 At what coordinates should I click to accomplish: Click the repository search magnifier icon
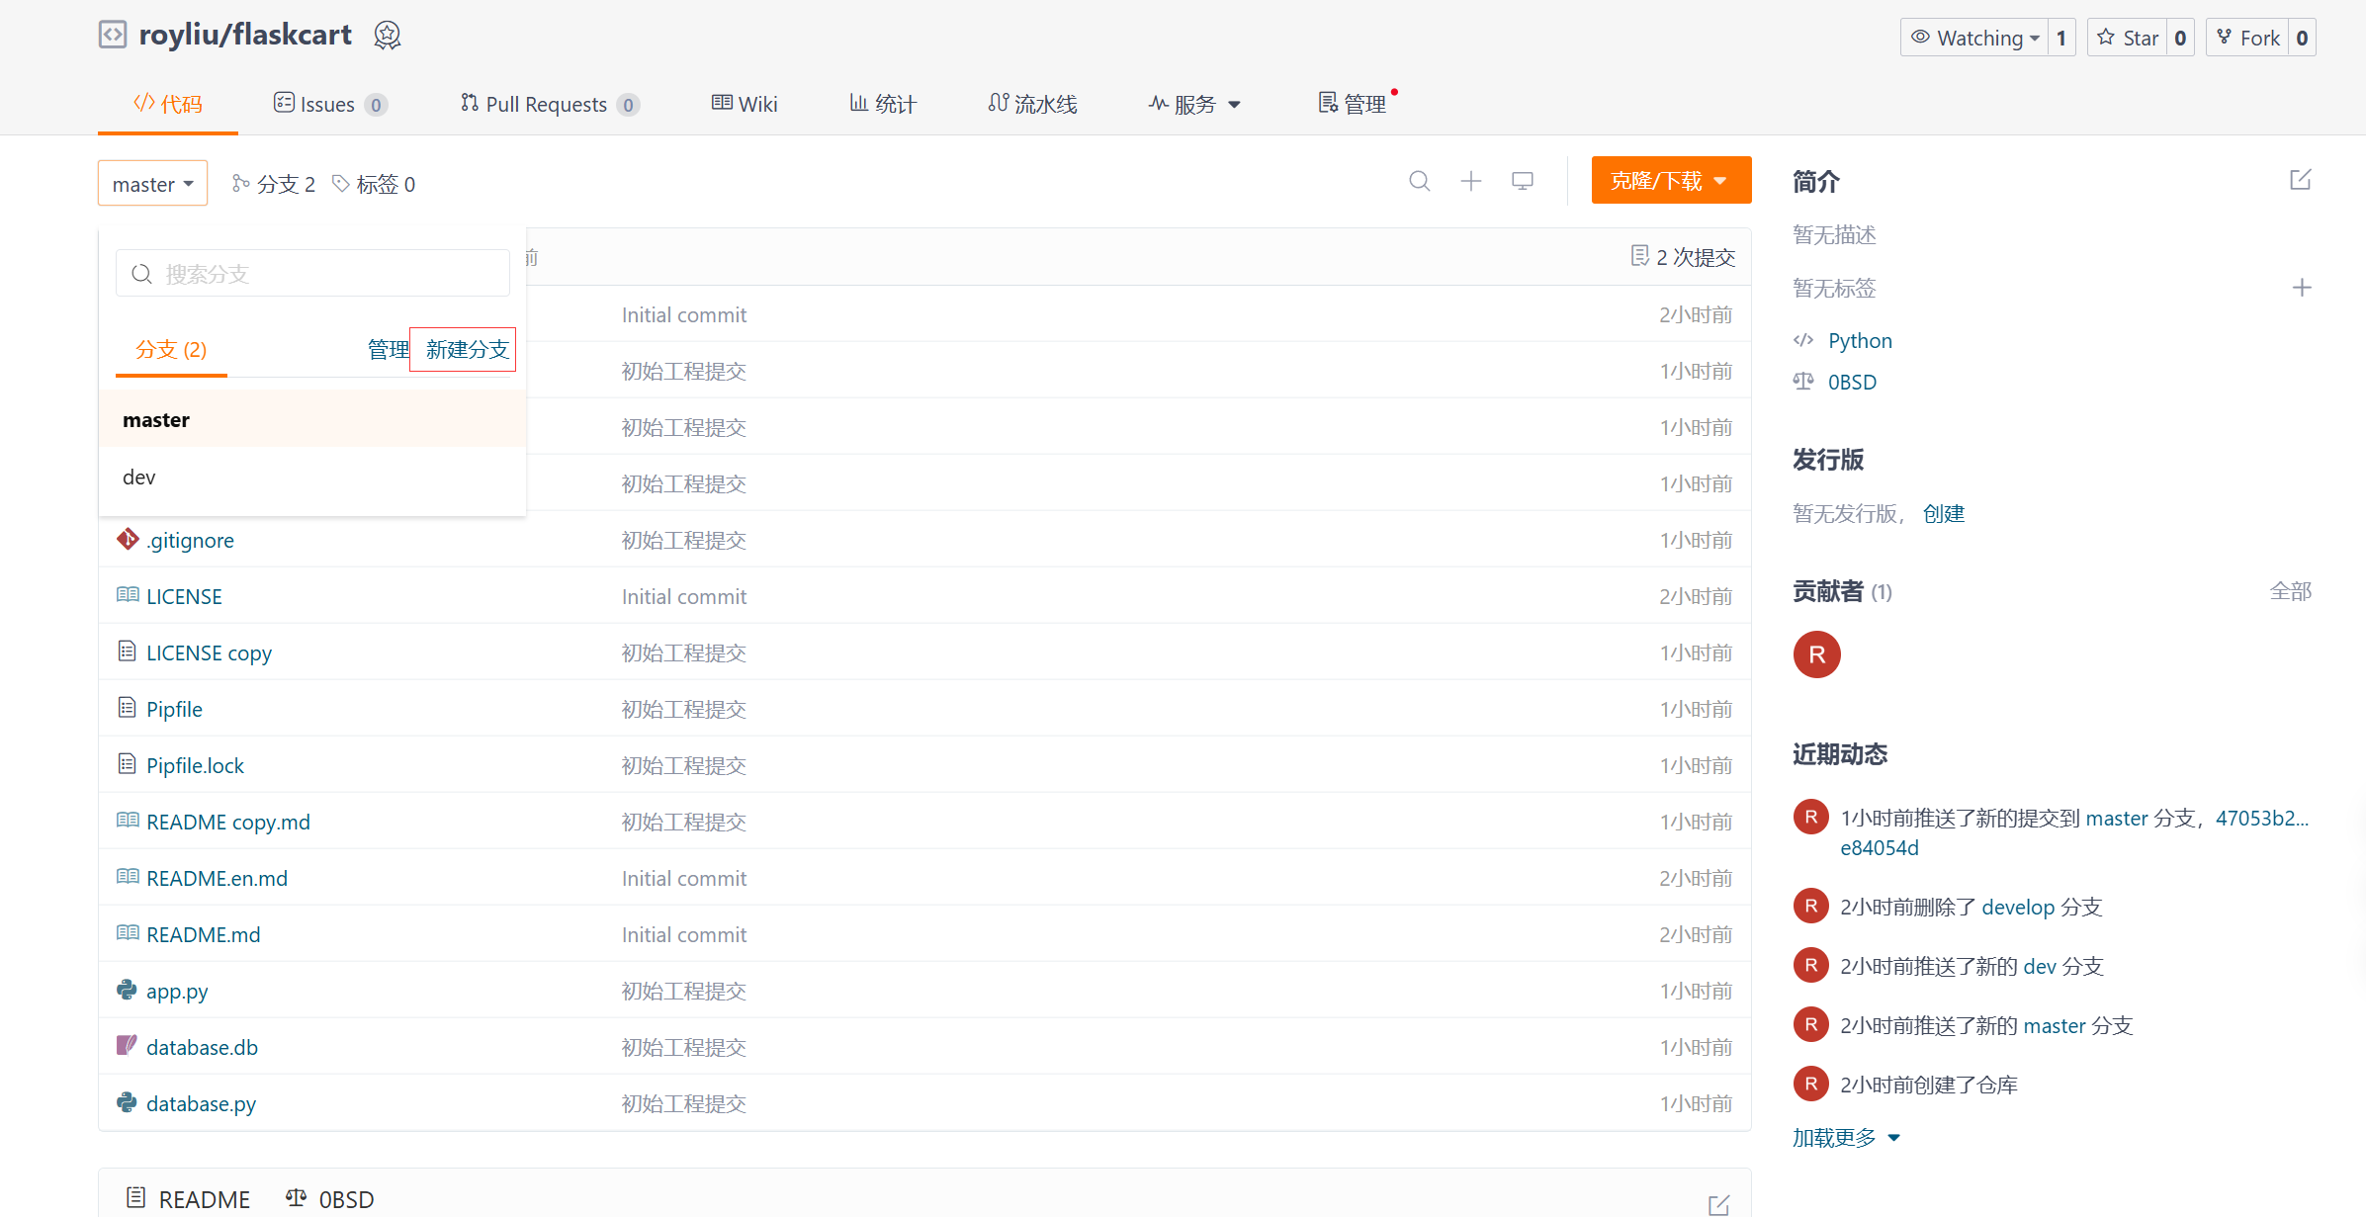pos(1419,181)
